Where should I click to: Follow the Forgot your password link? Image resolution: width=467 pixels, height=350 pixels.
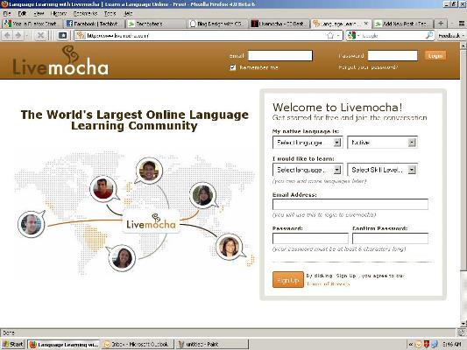click(x=368, y=67)
